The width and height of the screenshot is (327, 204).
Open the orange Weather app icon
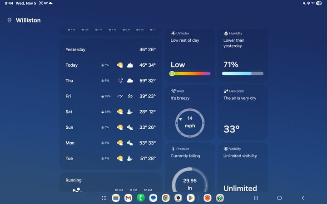[208, 198]
